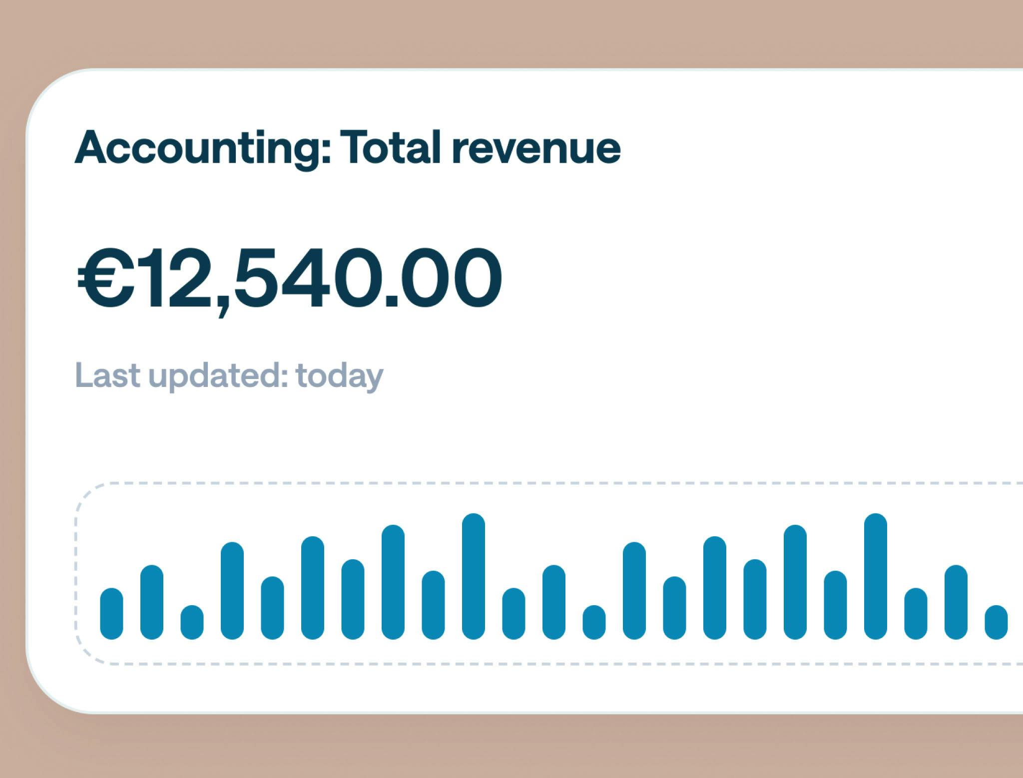Click the eleventh bar from the left

(513, 614)
